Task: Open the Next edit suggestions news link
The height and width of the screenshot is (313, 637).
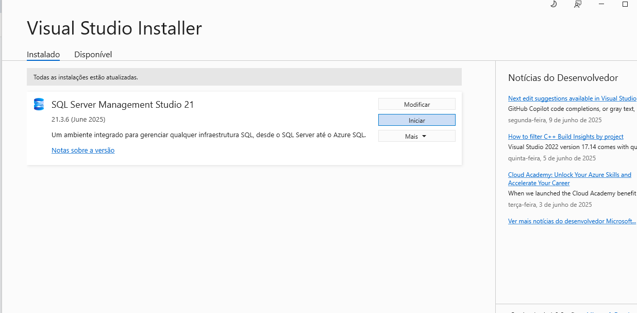Action: tap(572, 98)
